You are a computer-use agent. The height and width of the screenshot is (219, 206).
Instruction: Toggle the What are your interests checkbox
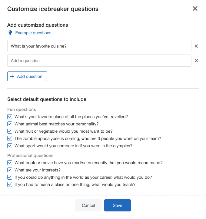[10, 170]
